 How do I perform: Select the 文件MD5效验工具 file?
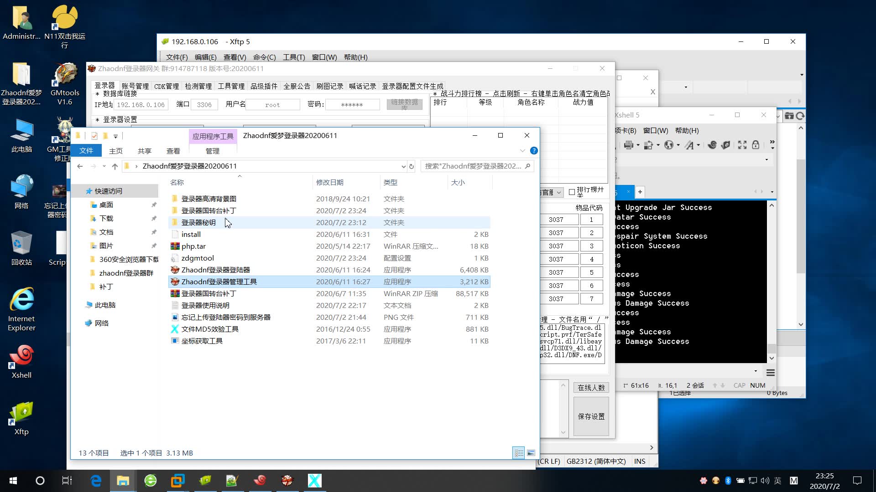tap(329, 329)
